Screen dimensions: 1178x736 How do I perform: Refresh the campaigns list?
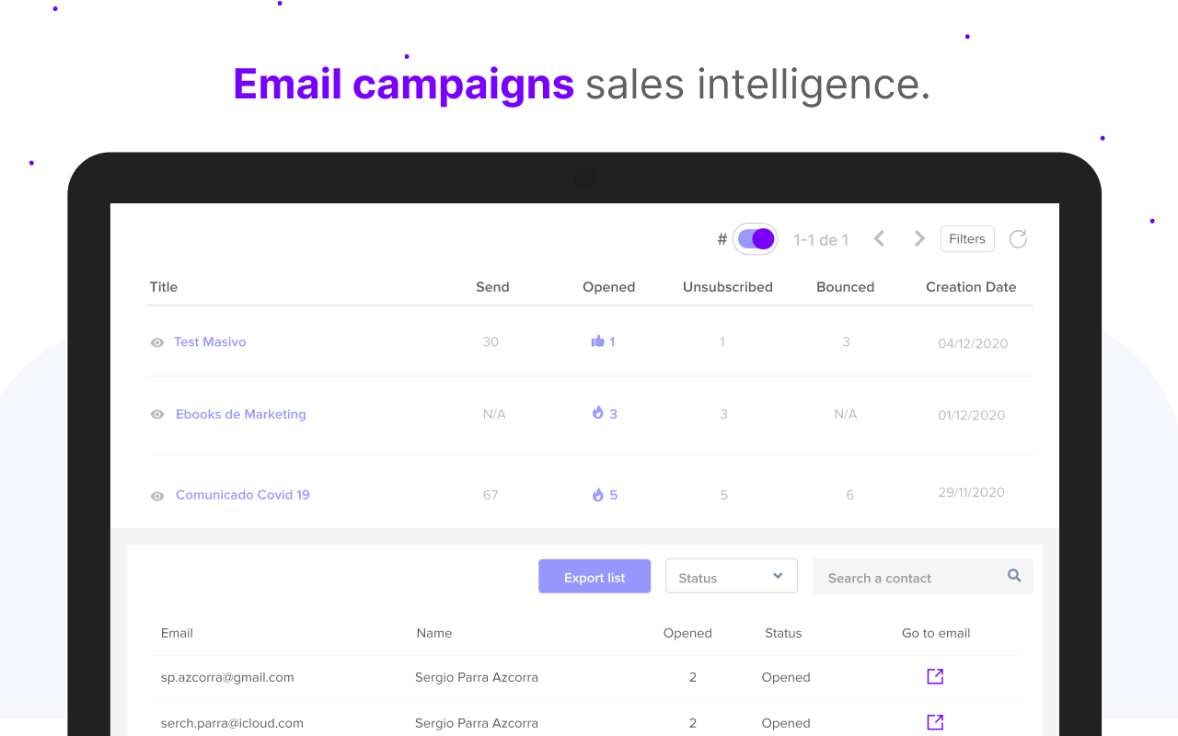tap(1018, 239)
